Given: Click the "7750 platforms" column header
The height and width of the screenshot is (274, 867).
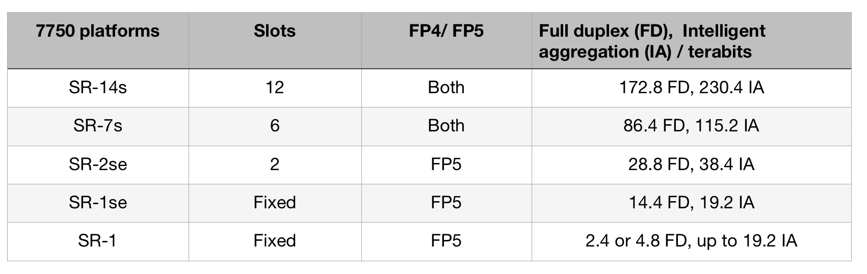Looking at the screenshot, I should click(x=98, y=32).
